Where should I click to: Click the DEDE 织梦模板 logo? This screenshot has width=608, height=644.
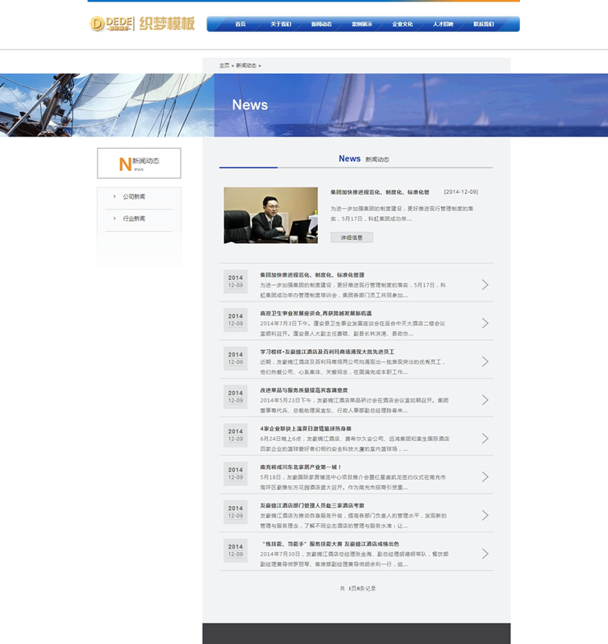click(142, 24)
